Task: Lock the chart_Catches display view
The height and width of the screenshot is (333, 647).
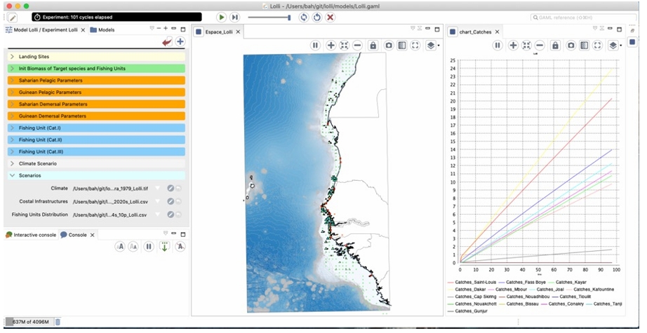Action: click(555, 45)
